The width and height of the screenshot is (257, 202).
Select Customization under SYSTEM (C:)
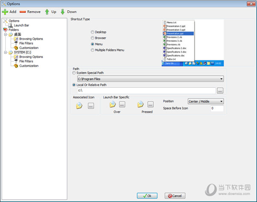[29, 66]
